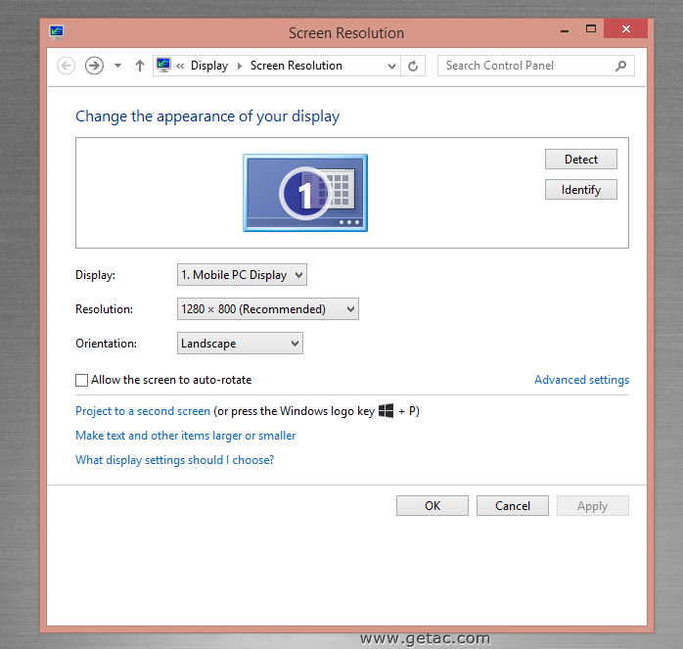Select monitor 1 display thumbnail
This screenshot has height=649, width=683.
(304, 193)
